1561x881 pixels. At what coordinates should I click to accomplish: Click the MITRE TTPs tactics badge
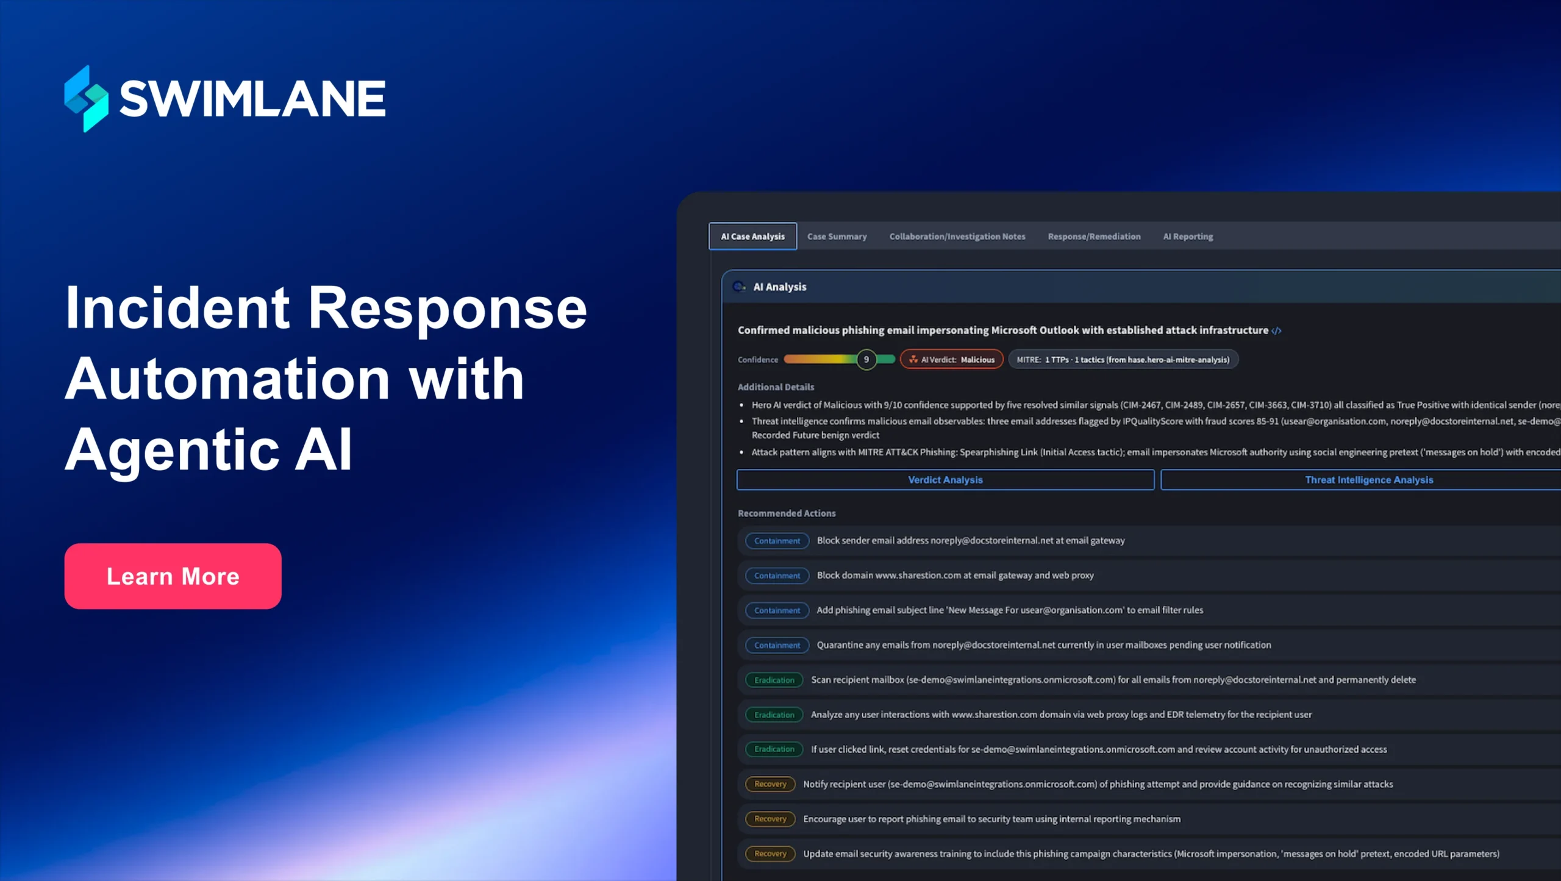pos(1123,360)
